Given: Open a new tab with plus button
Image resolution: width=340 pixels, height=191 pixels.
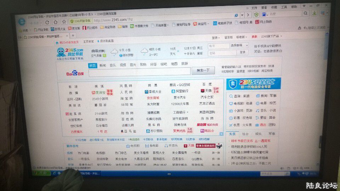Looking at the screenshot, I should (x=73, y=35).
